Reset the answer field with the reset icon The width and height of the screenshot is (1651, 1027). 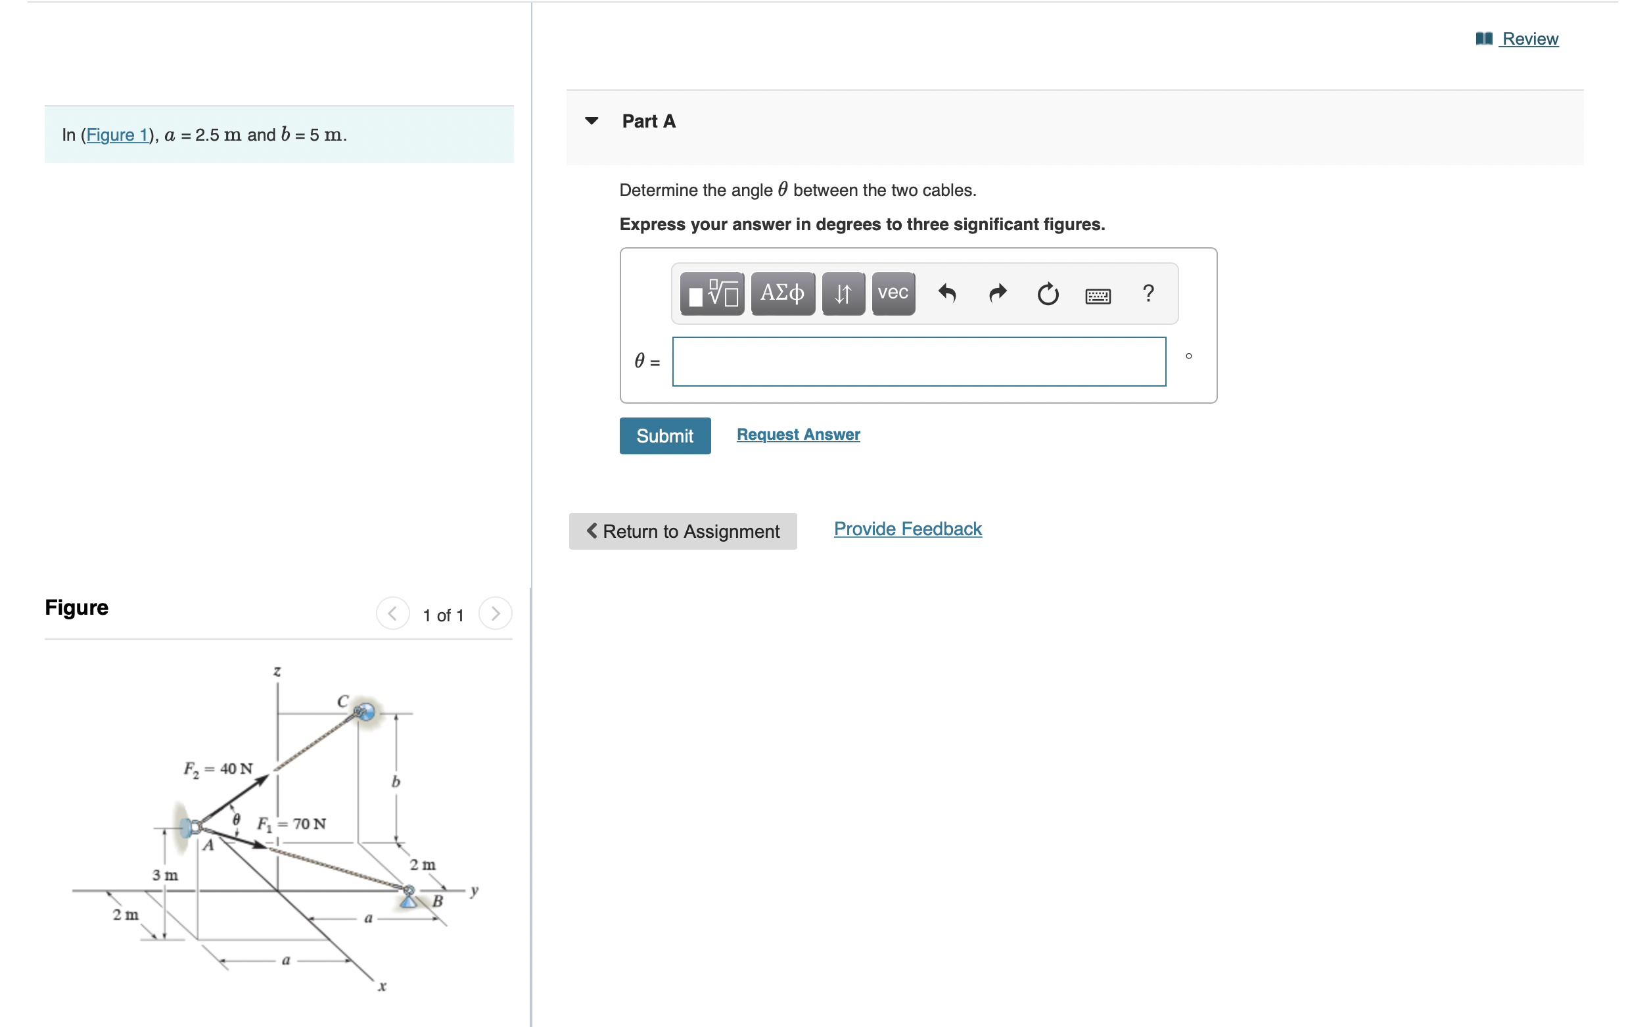pyautogui.click(x=1047, y=293)
